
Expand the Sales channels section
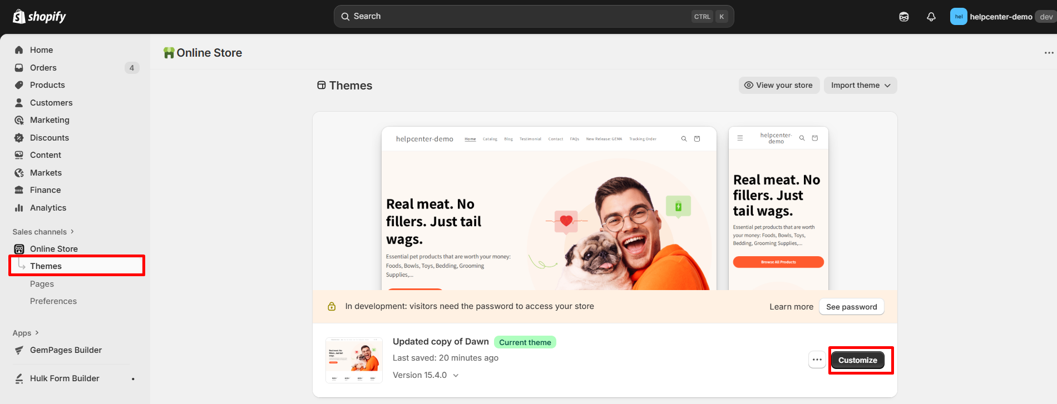[x=43, y=232]
